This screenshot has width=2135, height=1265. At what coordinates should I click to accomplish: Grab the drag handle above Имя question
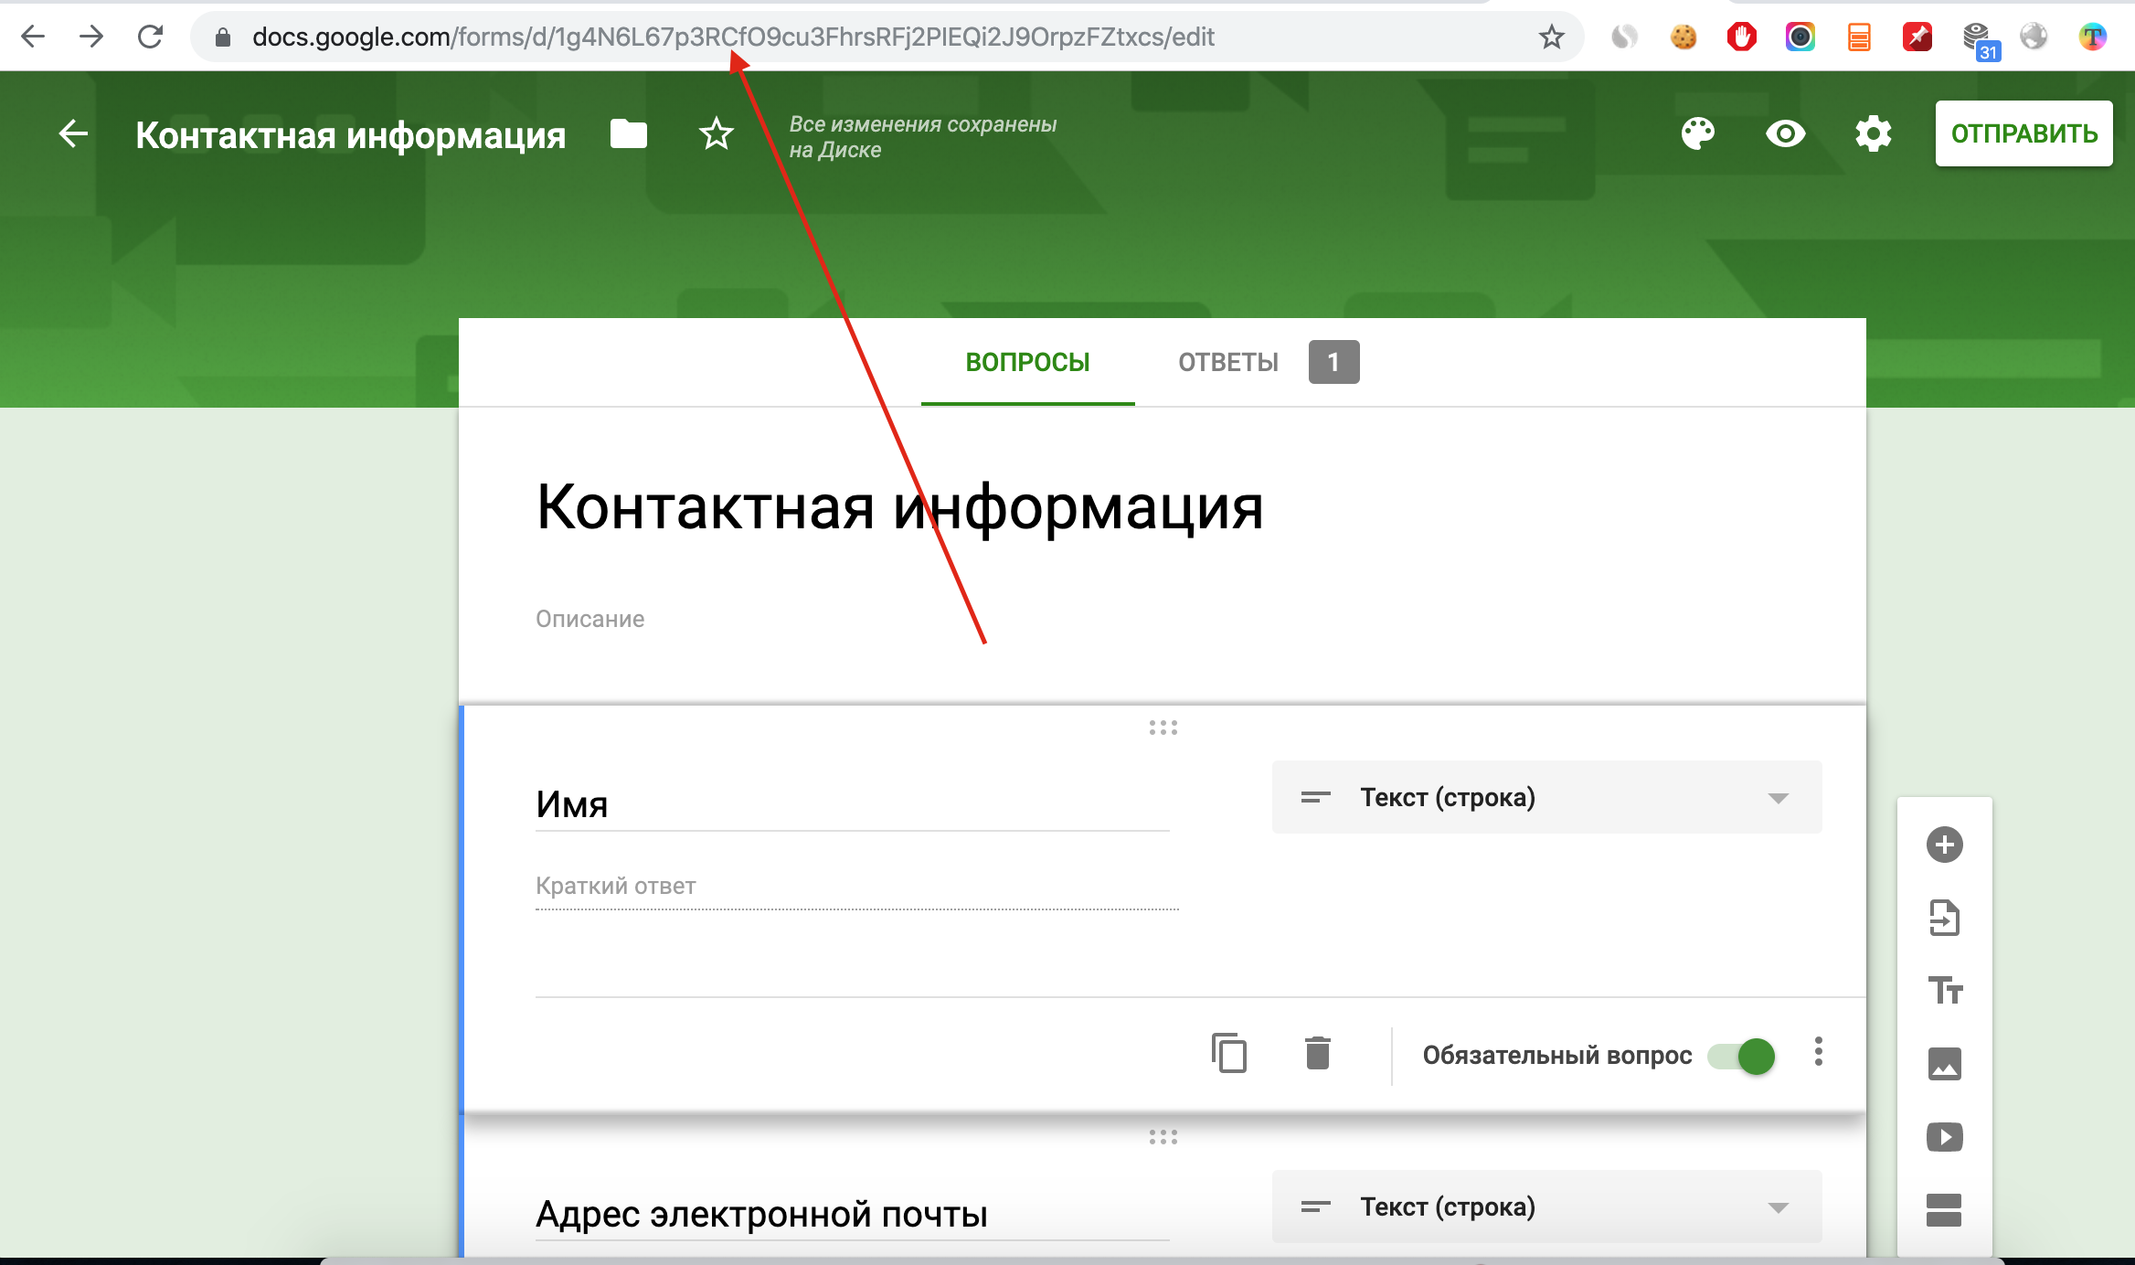pyautogui.click(x=1163, y=728)
